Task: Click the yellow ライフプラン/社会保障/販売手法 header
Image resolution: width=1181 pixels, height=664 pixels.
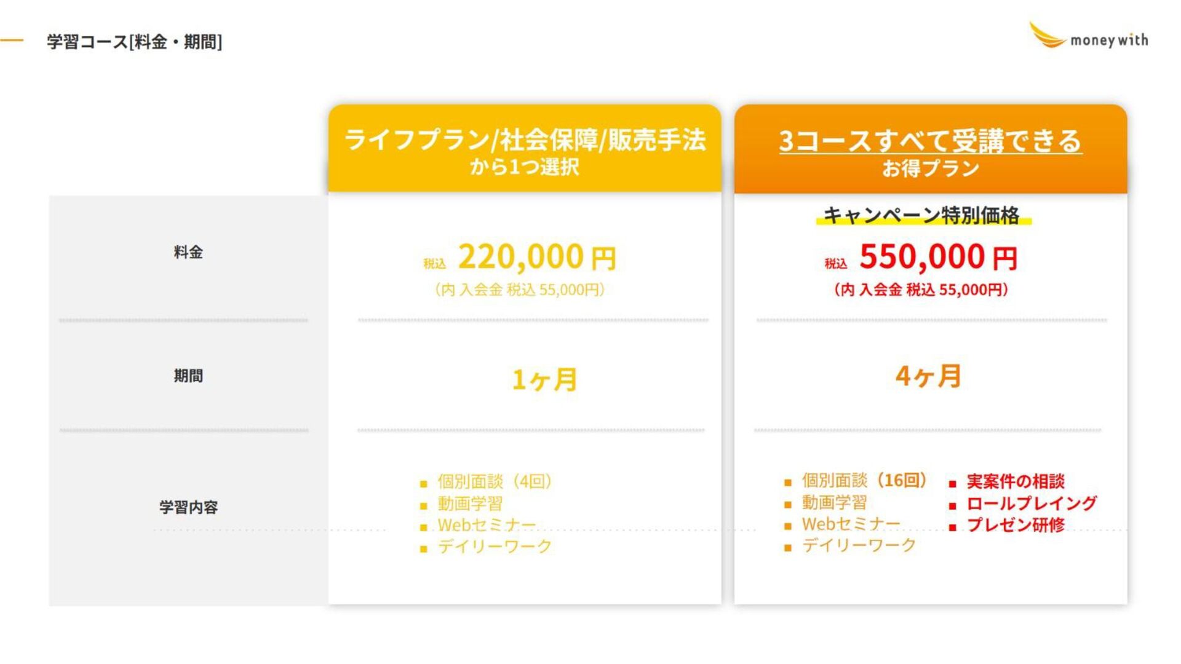Action: pyautogui.click(x=525, y=148)
